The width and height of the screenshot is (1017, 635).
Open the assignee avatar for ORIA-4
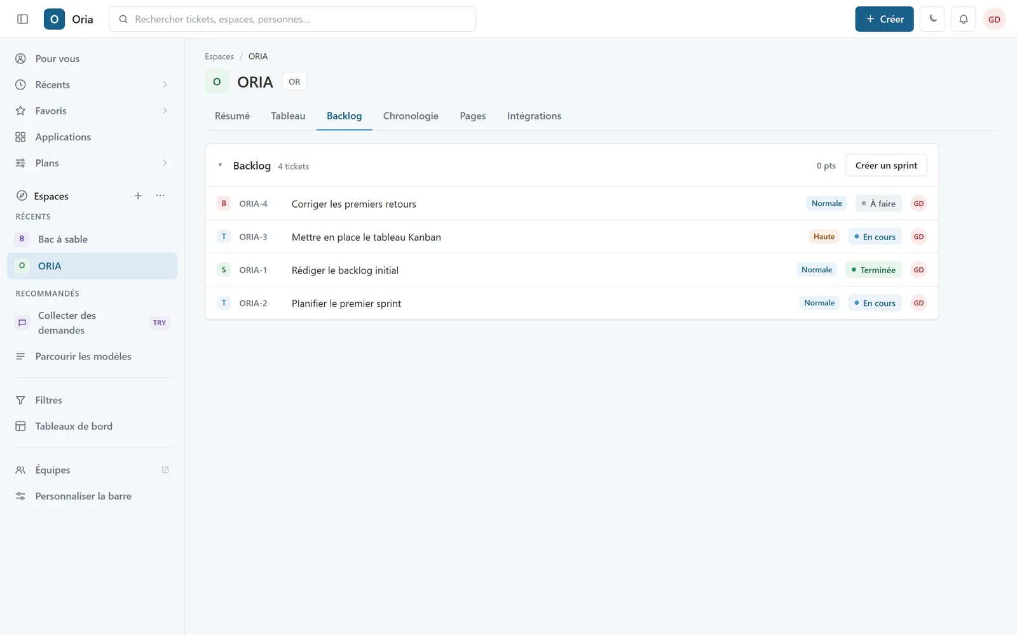pyautogui.click(x=918, y=203)
